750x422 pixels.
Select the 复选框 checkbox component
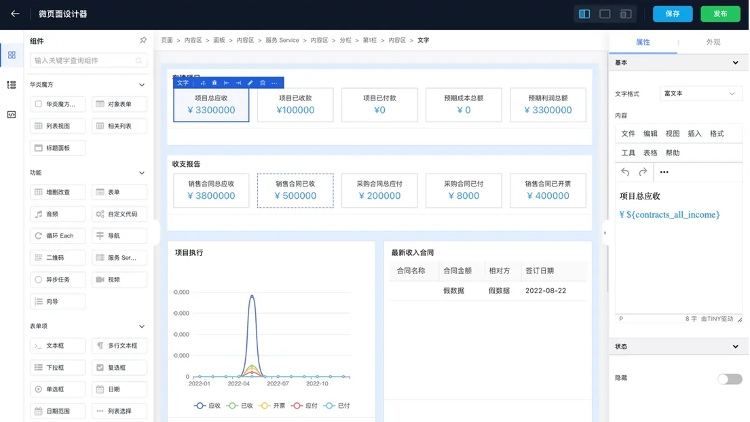click(x=119, y=368)
